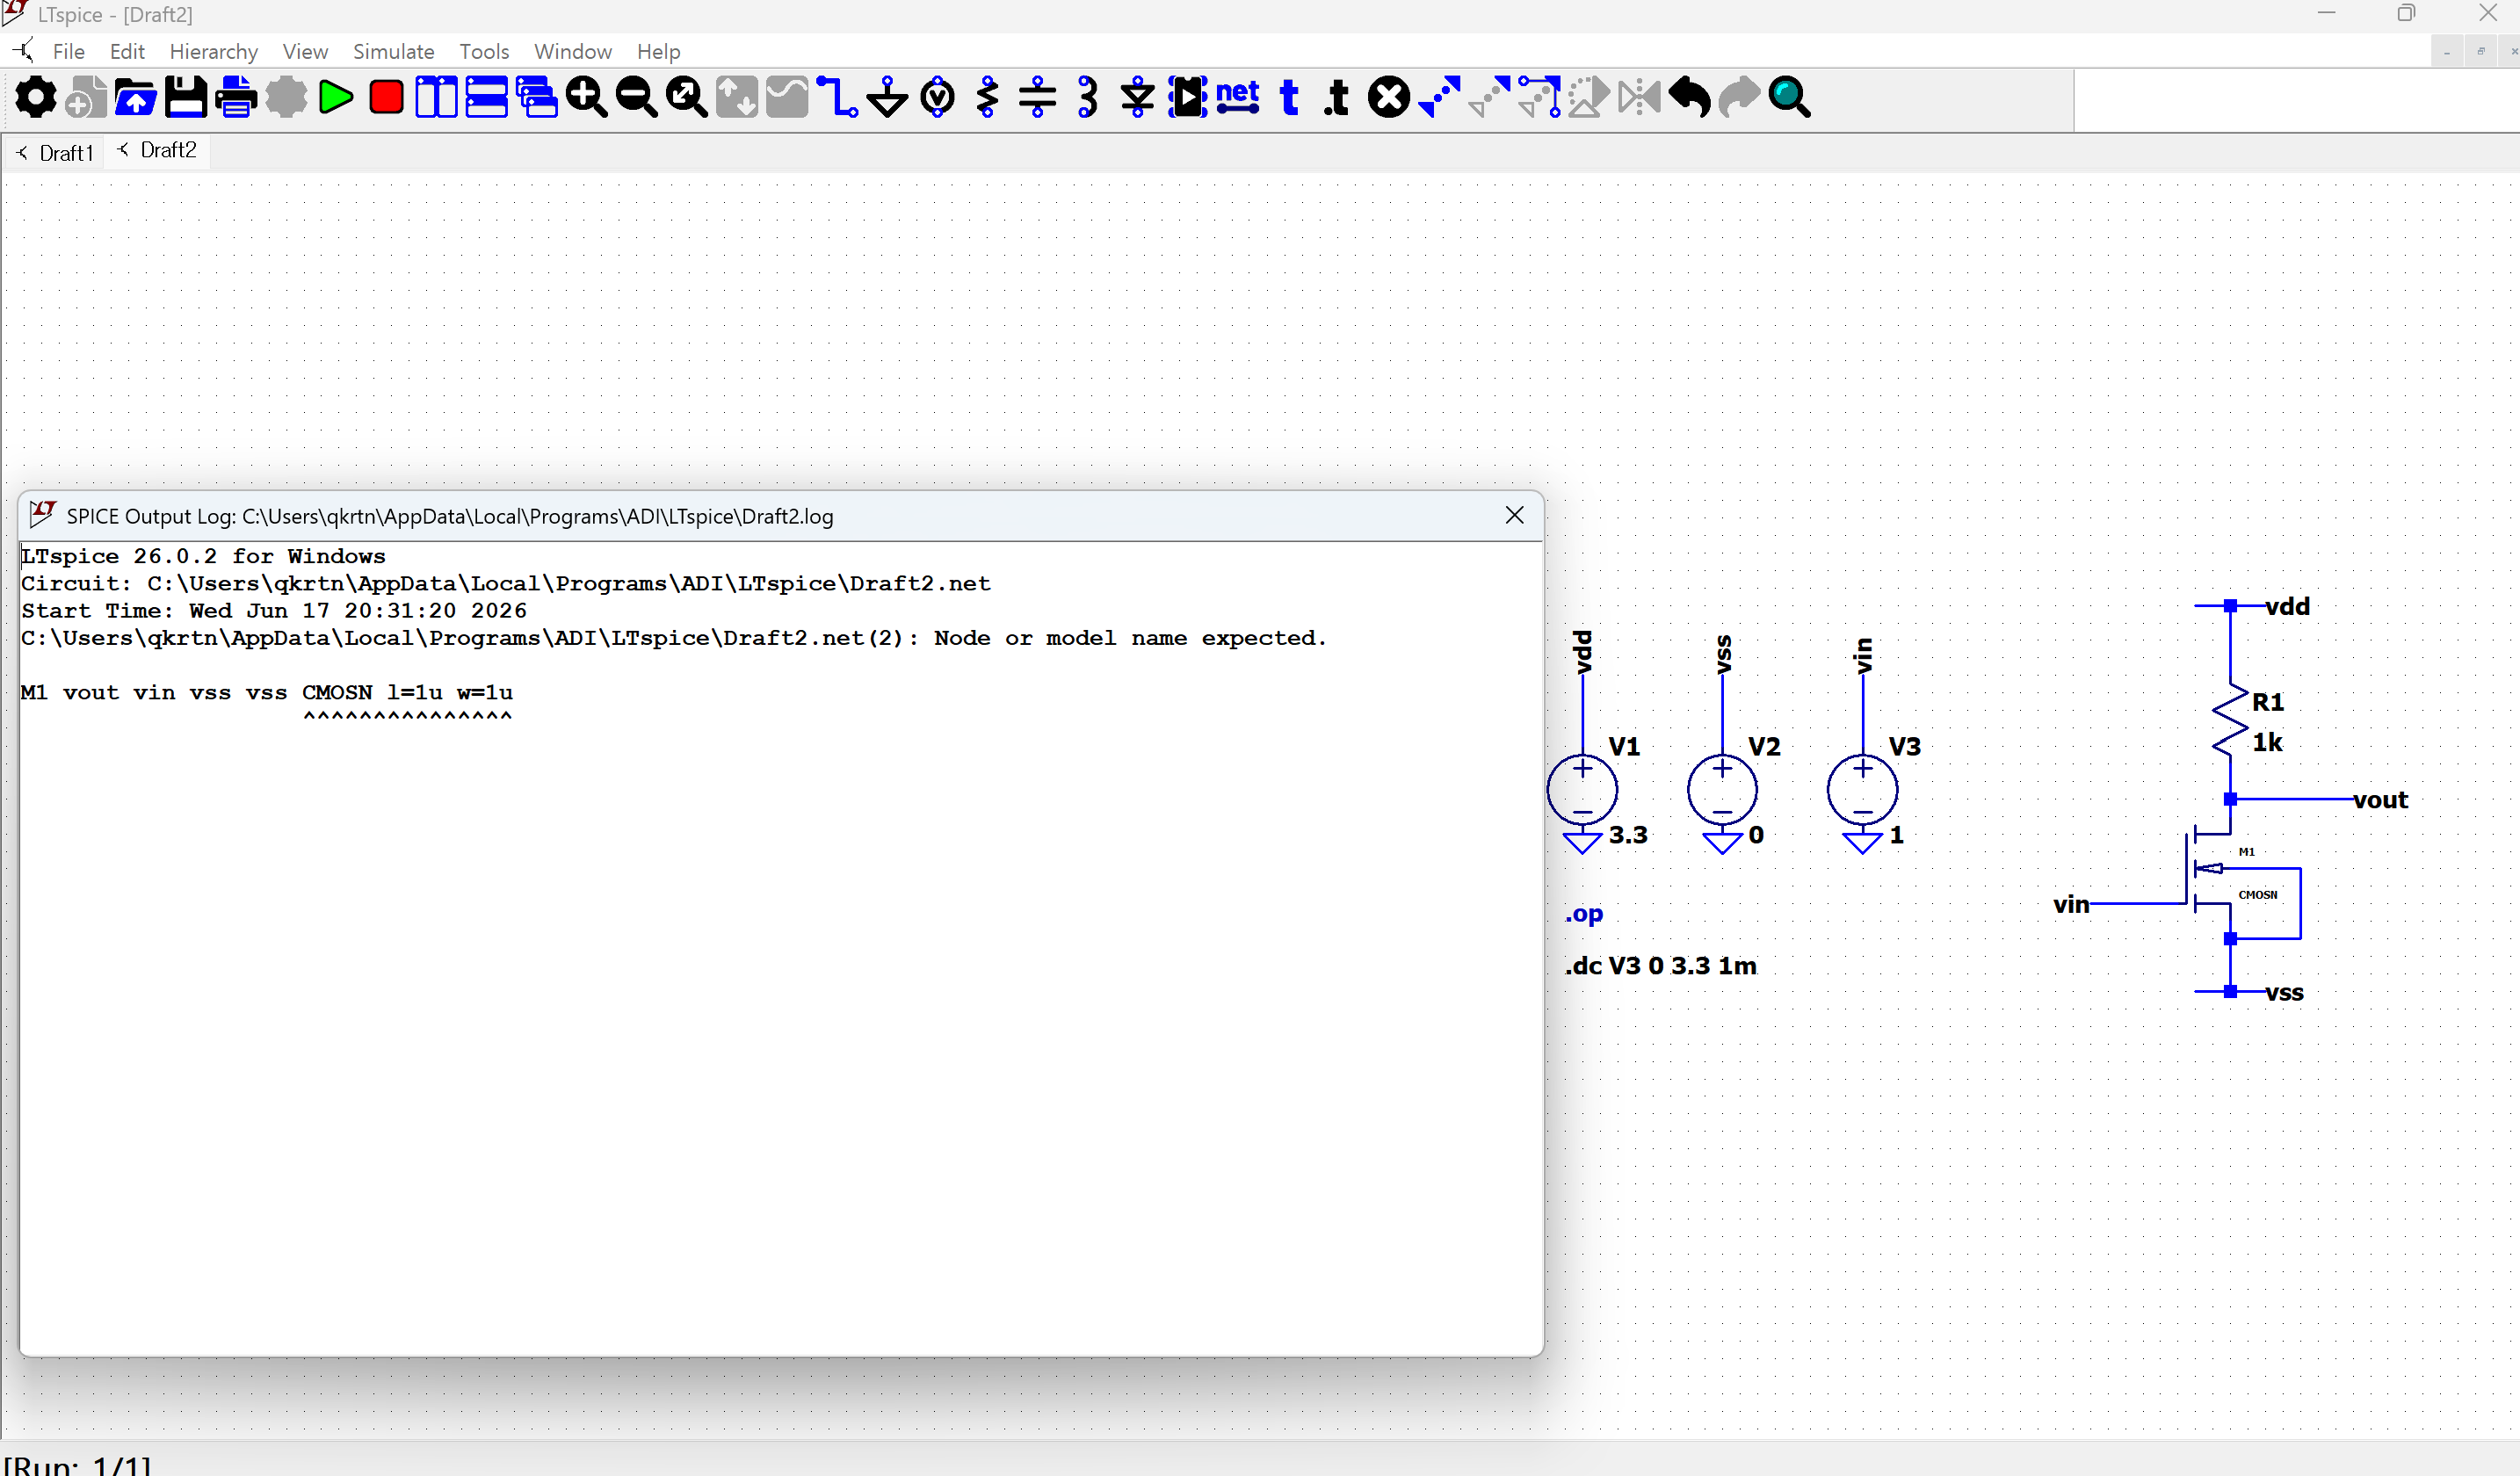The image size is (2520, 1476).
Task: Select voltage source V1 symbol
Action: pyautogui.click(x=1582, y=790)
